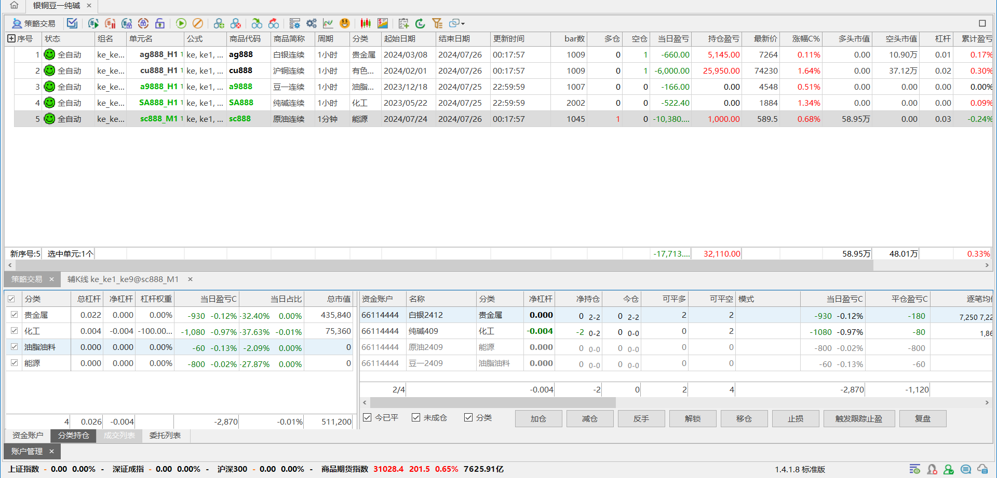This screenshot has height=478, width=997.
Task: Select the 辅K线 ke_ke1_ke9@sc888_M1 tab
Action: click(123, 279)
